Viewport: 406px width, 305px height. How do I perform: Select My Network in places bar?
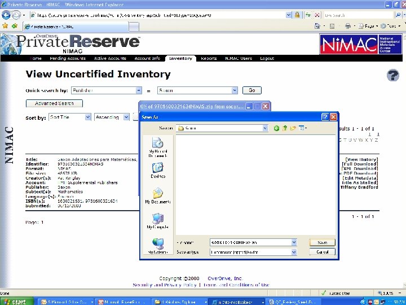click(x=158, y=246)
